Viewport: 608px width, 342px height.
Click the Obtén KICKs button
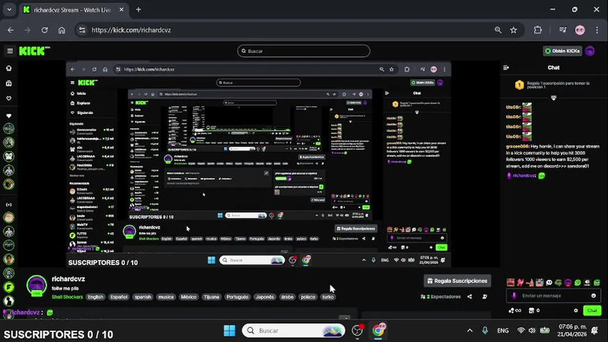[563, 51]
